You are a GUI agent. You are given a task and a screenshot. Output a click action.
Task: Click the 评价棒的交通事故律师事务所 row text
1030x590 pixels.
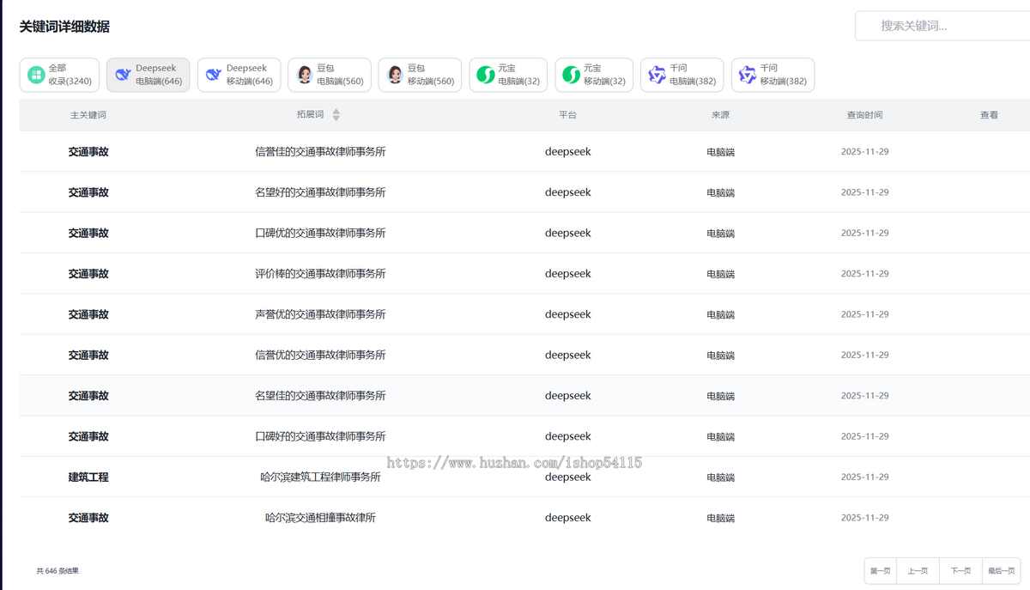point(320,274)
